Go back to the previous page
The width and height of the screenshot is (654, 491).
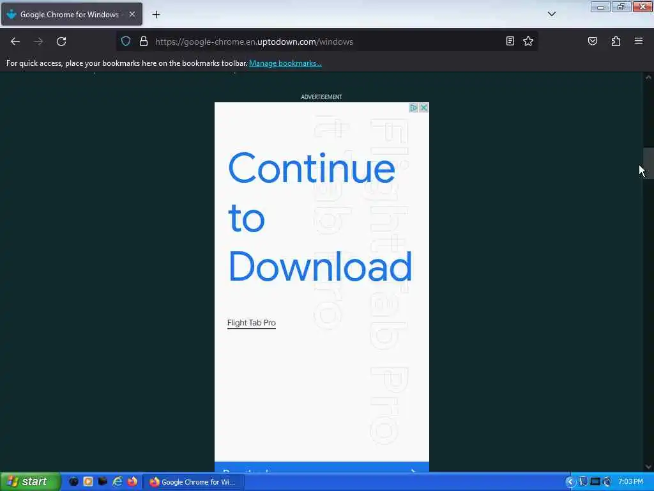click(15, 42)
